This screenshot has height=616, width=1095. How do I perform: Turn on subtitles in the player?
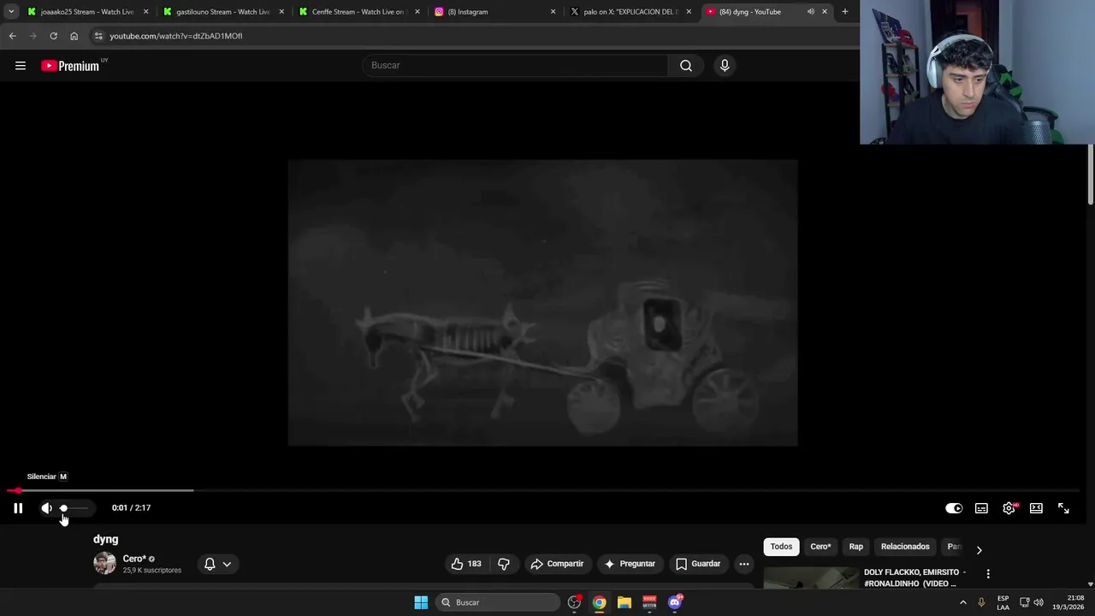pos(981,508)
